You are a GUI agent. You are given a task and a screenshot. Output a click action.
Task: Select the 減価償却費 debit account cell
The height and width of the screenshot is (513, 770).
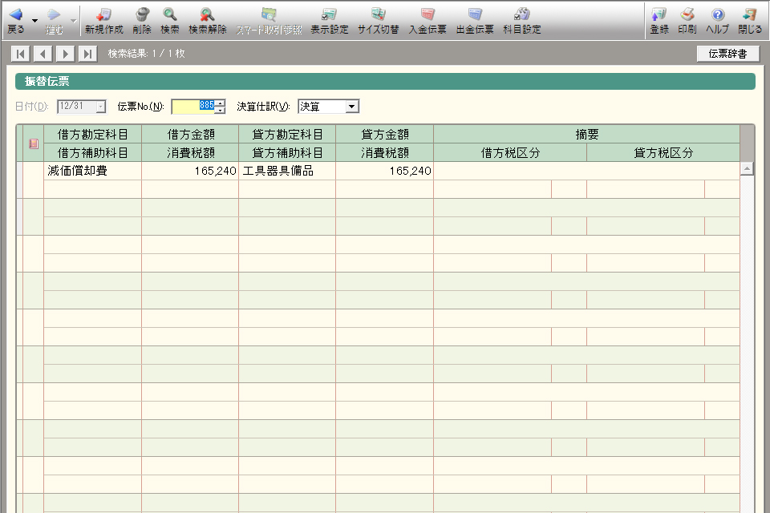[93, 171]
